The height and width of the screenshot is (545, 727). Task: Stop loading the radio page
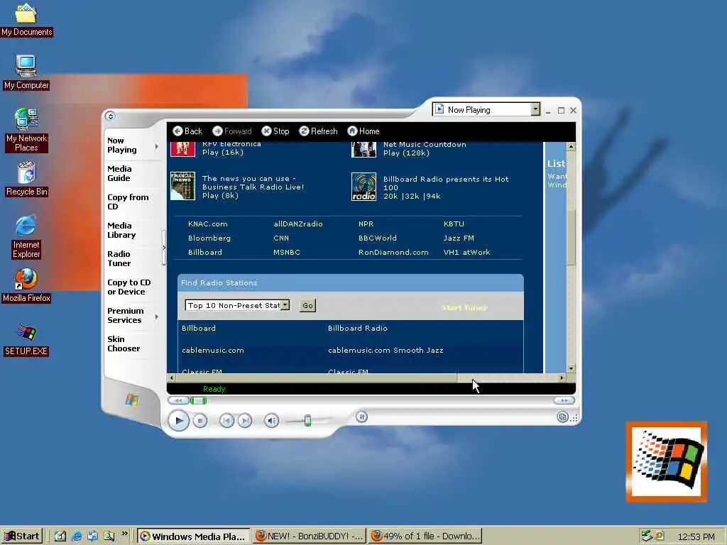click(275, 131)
